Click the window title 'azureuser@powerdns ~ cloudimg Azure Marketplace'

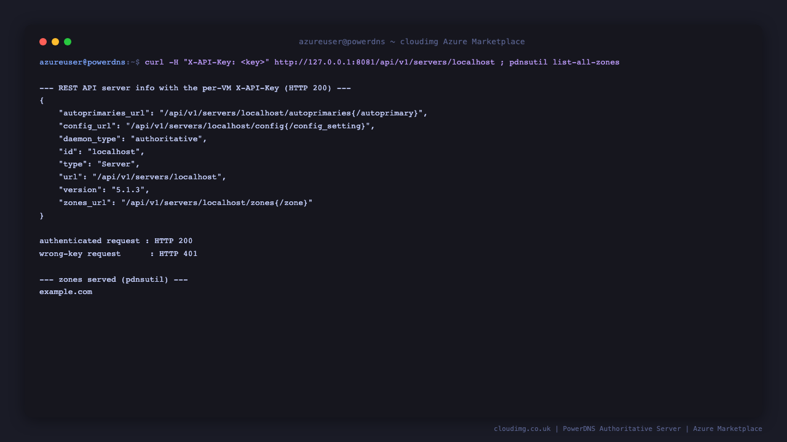click(412, 42)
